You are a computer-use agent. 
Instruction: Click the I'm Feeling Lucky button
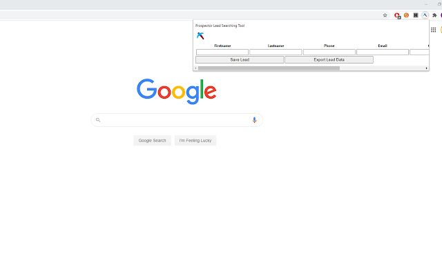[x=195, y=141]
